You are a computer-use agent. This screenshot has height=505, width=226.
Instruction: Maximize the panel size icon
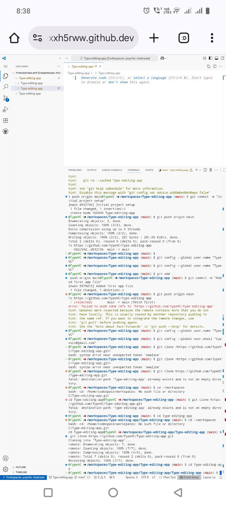click(224, 170)
